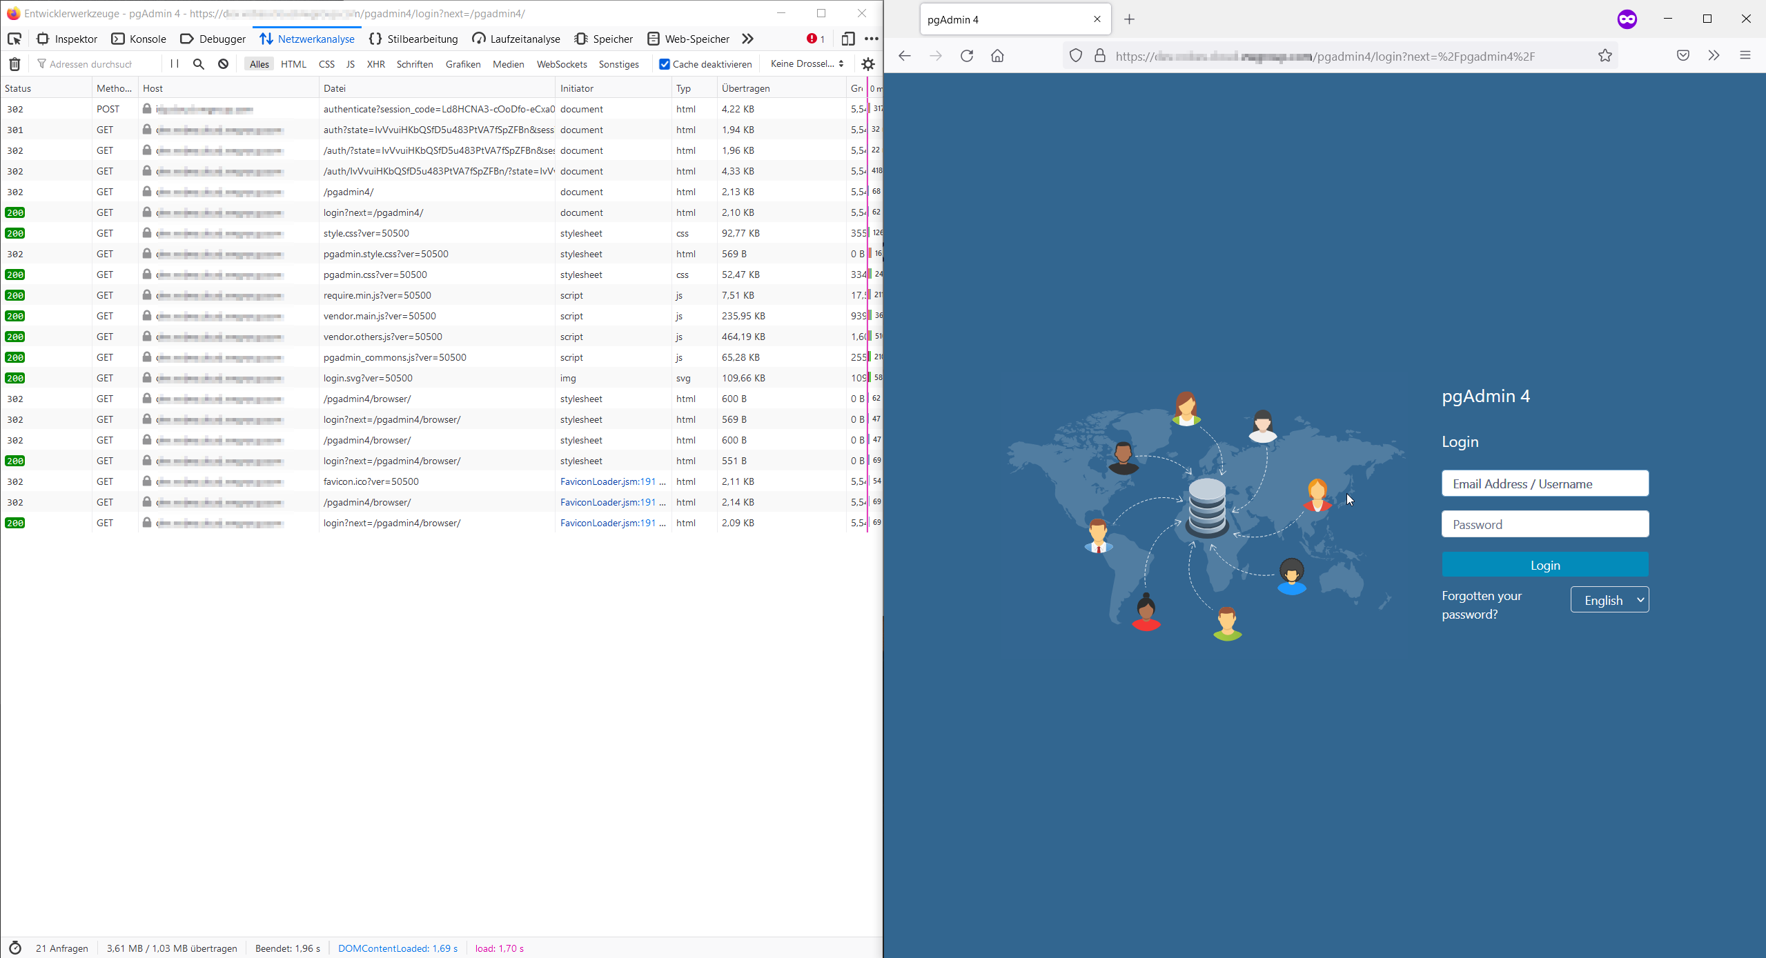Switch to the Debugger tab
The image size is (1766, 958).
click(213, 39)
